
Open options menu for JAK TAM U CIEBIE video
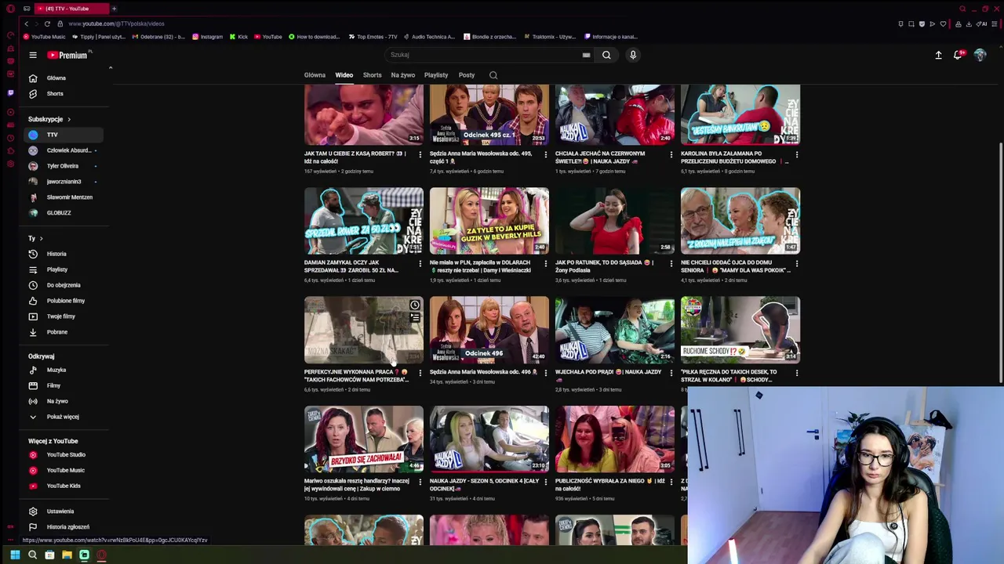click(x=420, y=154)
